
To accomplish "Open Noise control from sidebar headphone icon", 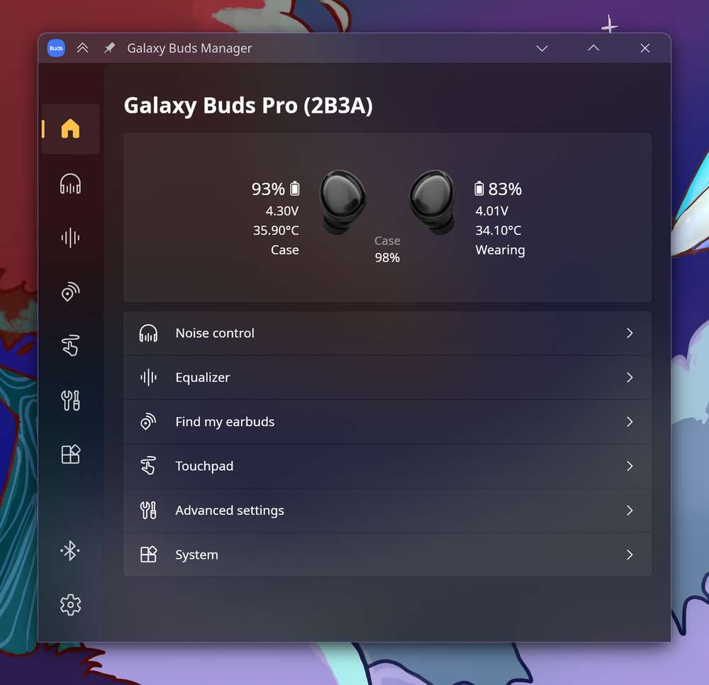I will click(70, 184).
